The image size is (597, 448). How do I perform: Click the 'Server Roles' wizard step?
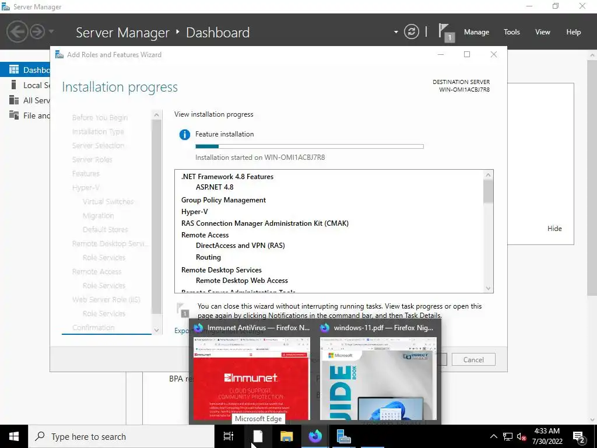(x=92, y=160)
